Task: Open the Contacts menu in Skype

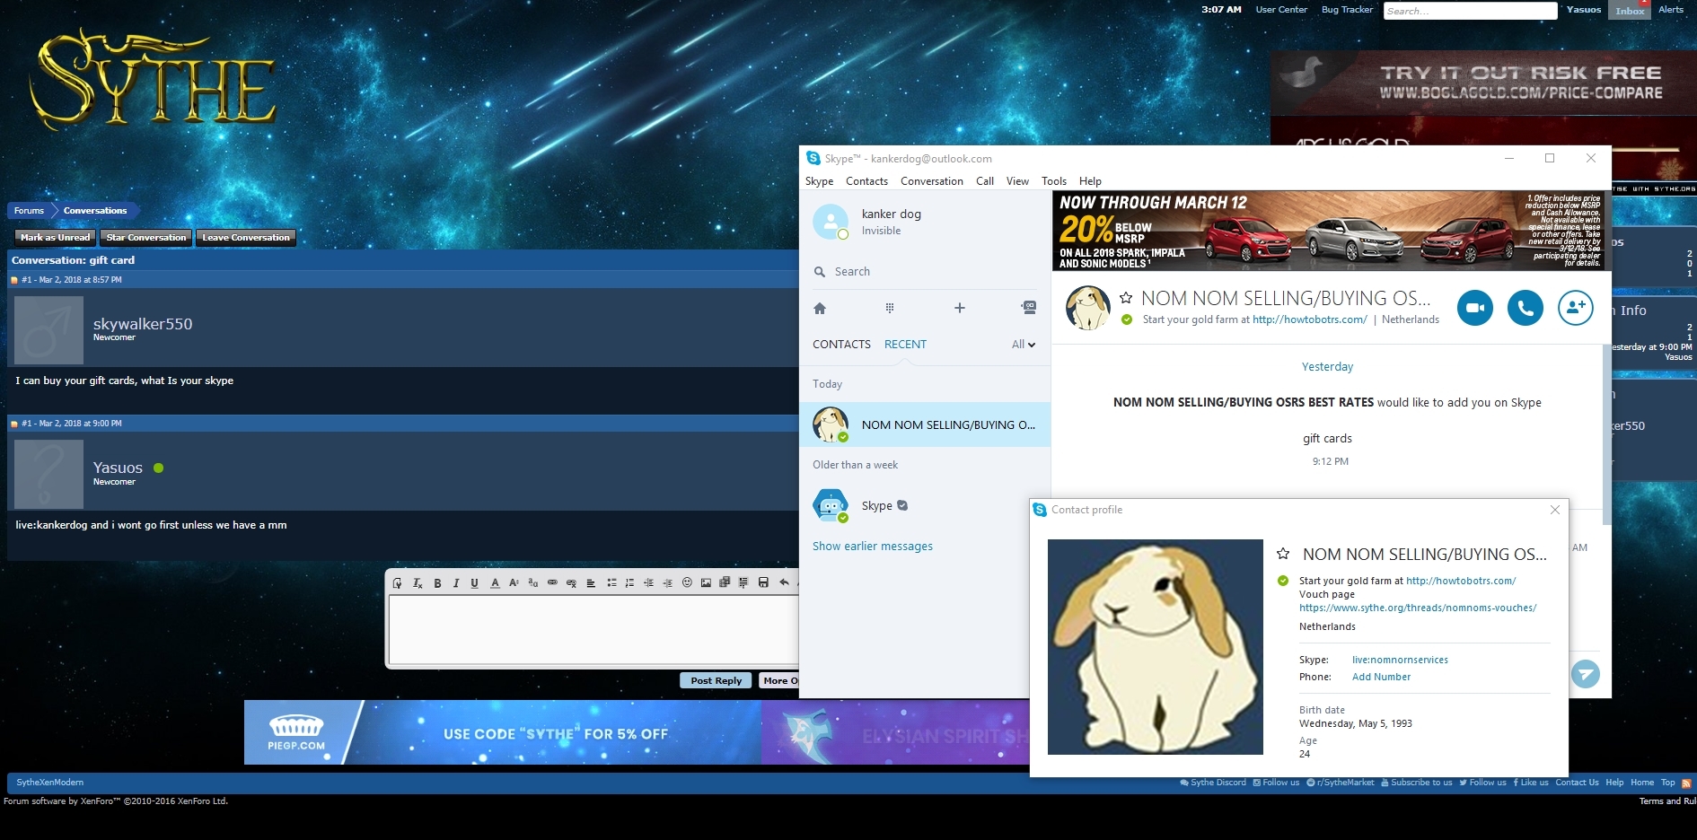Action: [866, 181]
